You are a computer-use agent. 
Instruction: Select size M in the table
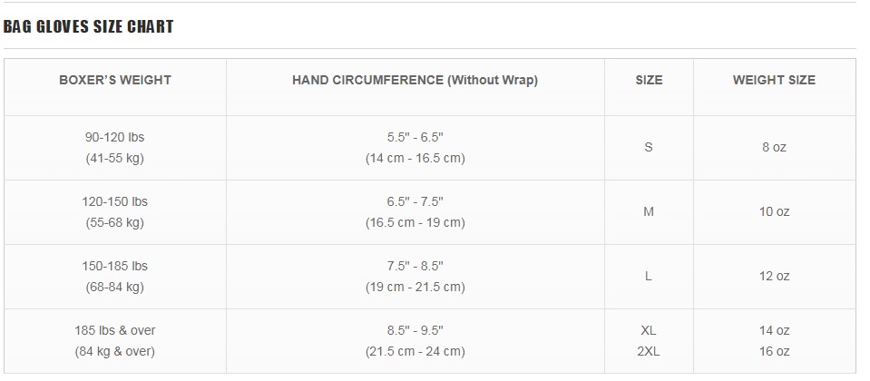point(649,212)
